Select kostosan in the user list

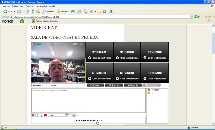point(155,90)
